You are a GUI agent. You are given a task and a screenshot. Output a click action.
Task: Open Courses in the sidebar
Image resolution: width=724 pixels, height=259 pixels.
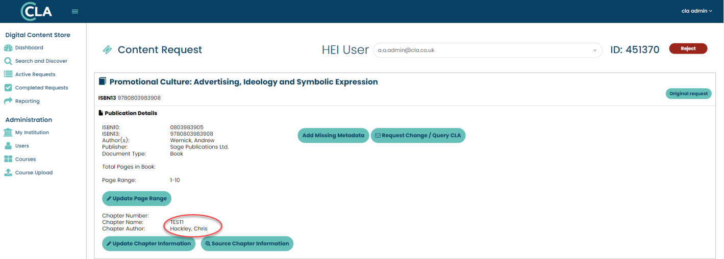point(26,159)
